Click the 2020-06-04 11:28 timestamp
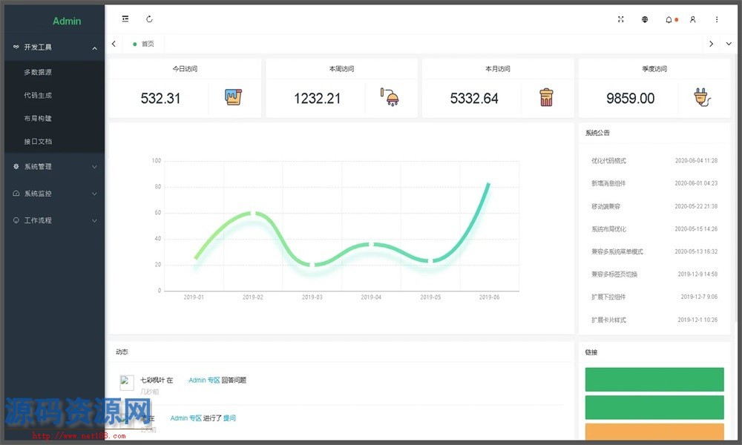Viewport: 742px width, 445px height. (696, 161)
